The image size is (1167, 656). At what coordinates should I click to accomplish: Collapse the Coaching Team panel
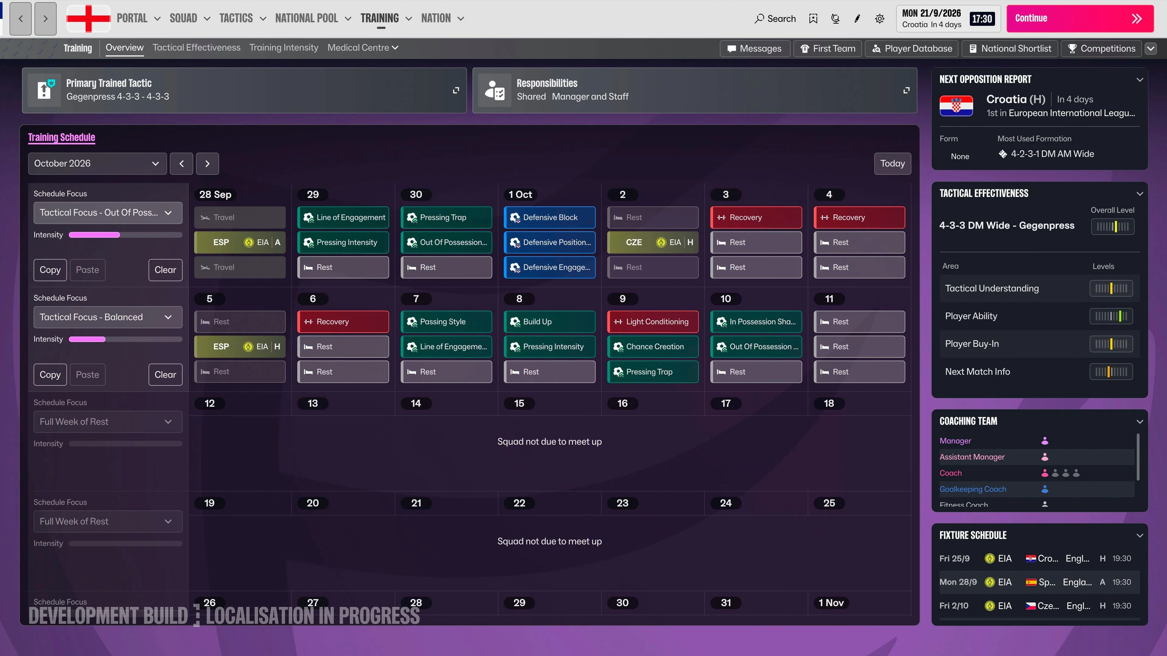click(1139, 422)
